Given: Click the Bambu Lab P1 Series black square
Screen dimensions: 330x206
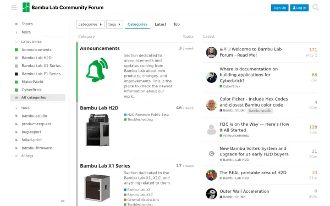Looking at the screenshot, I should point(16,74).
